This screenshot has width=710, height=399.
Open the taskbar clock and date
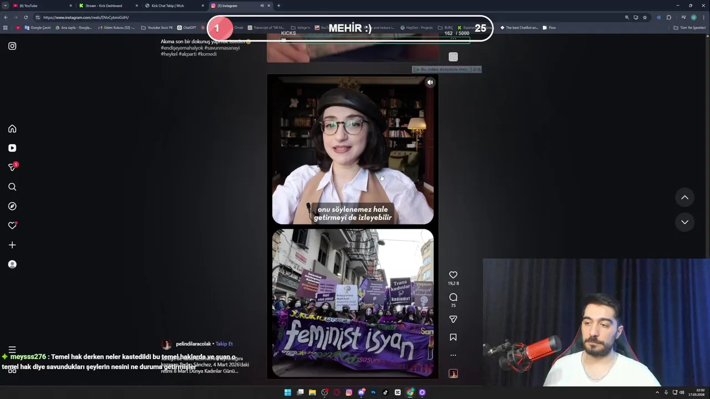coord(696,392)
